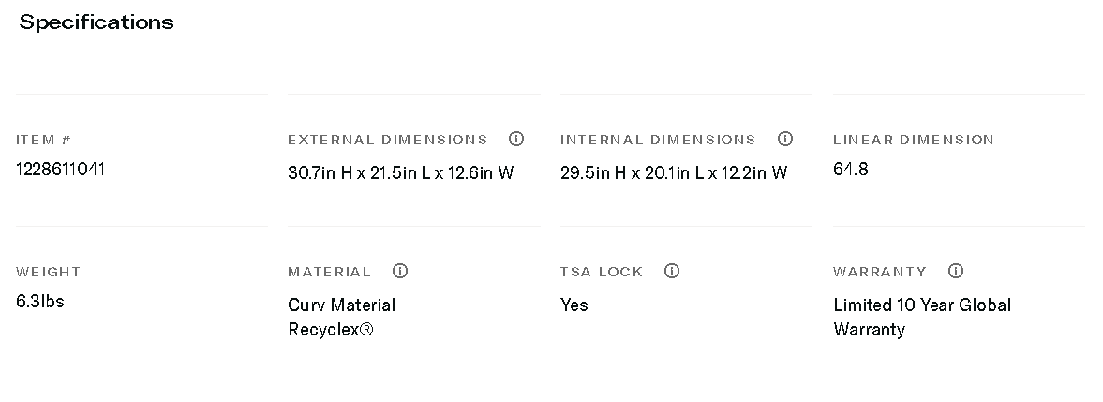Click the Specifications heading
1103x402 pixels.
pos(97,22)
